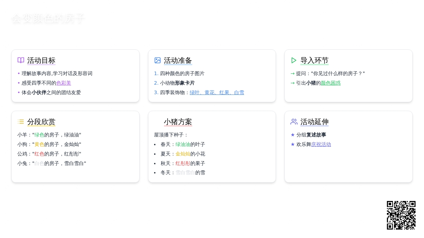Click the slide title 会变颜色的房子
The image size is (424, 238).
48,19
